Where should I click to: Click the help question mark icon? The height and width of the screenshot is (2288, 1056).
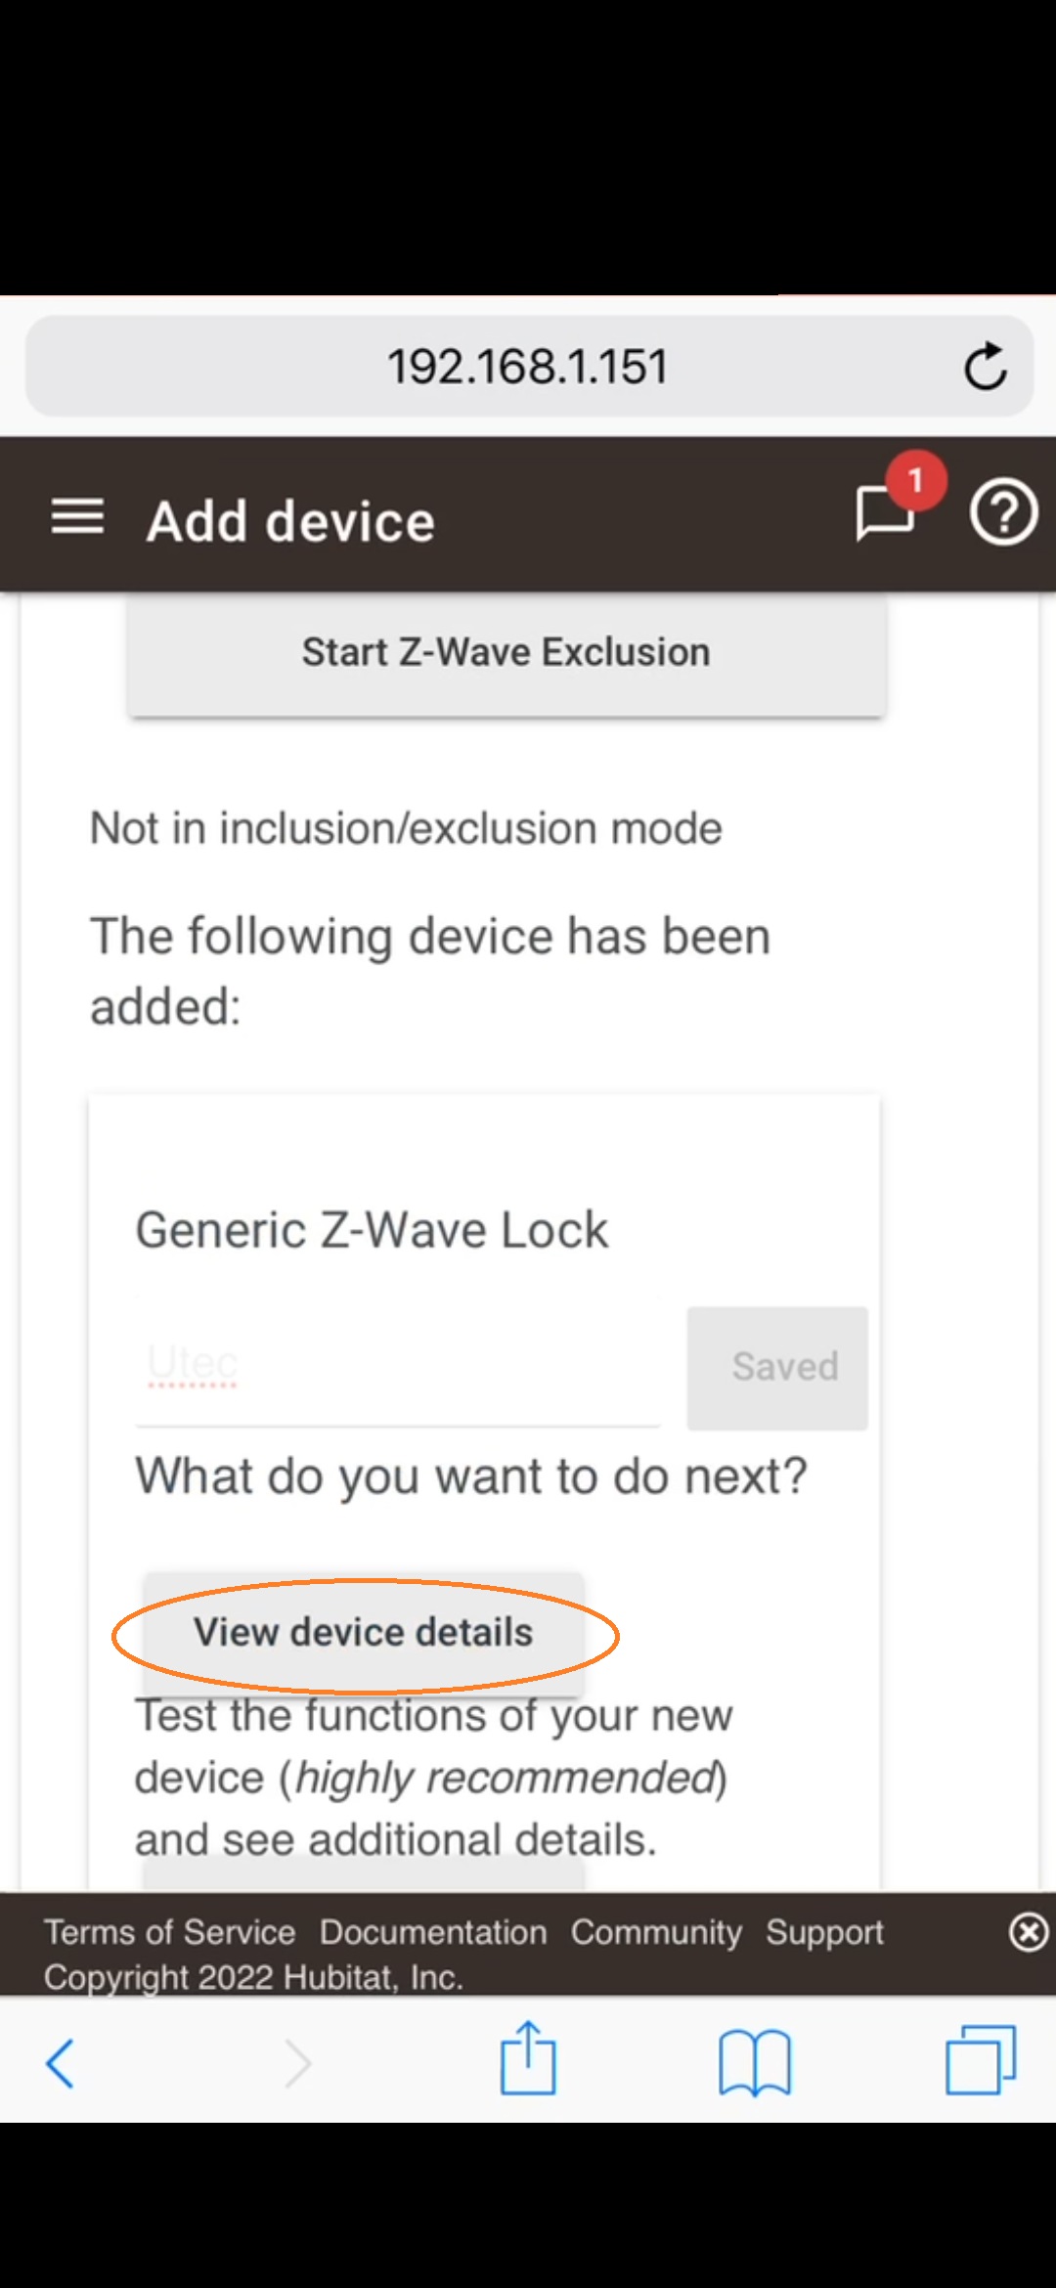[x=1002, y=511]
